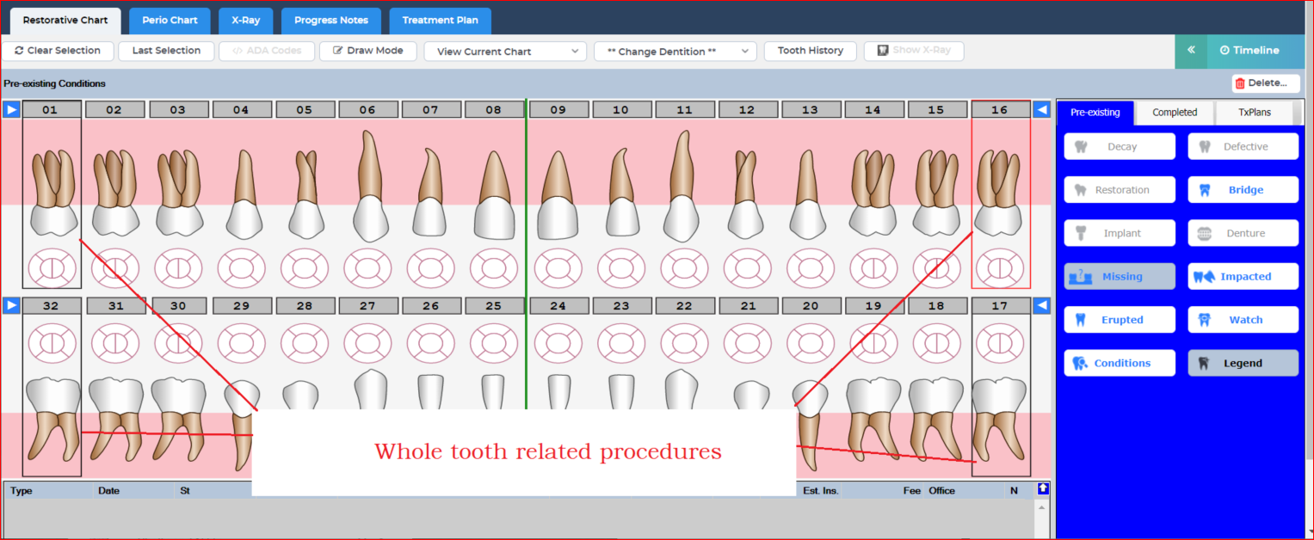Apply the Impacted condition marker
The width and height of the screenshot is (1314, 540).
[x=1243, y=276]
